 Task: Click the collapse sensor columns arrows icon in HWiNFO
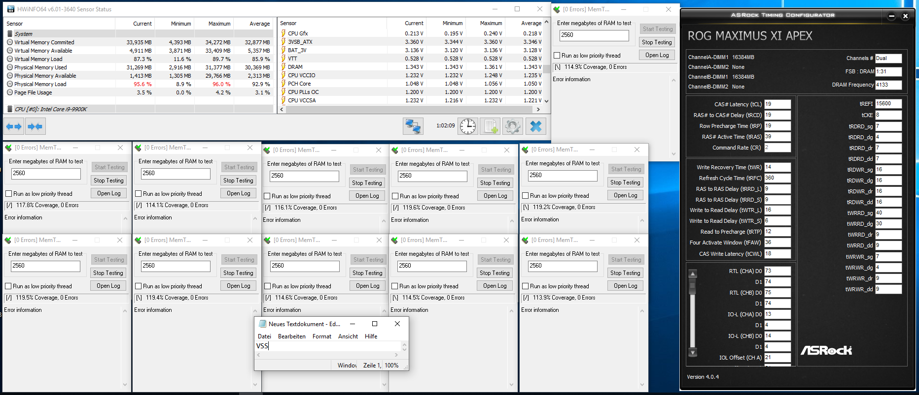click(35, 126)
